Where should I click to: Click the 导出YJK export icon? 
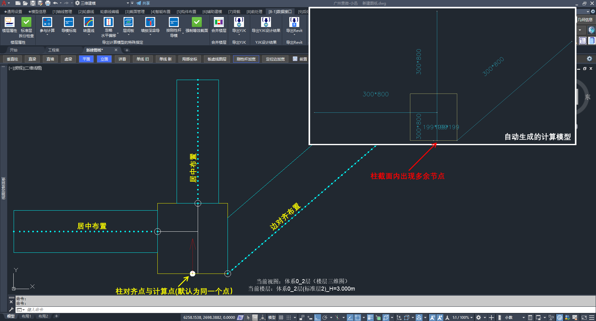239,22
